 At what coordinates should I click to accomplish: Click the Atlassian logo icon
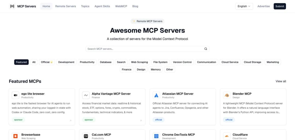(156, 95)
